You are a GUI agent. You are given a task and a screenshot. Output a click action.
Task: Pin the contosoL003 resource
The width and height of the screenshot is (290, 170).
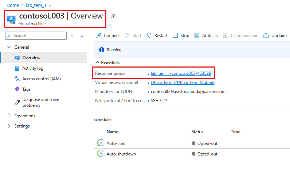click(x=113, y=16)
